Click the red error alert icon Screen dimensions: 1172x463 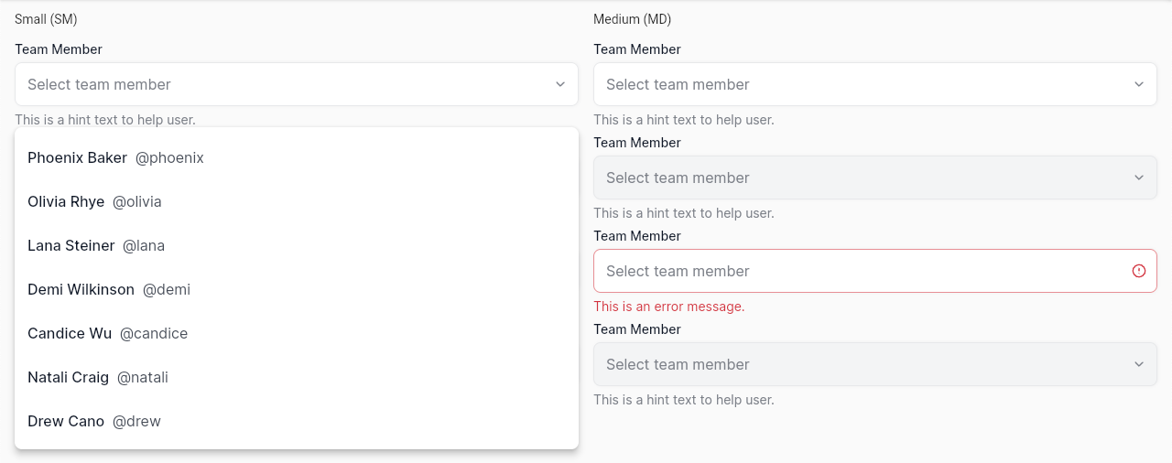pos(1139,271)
